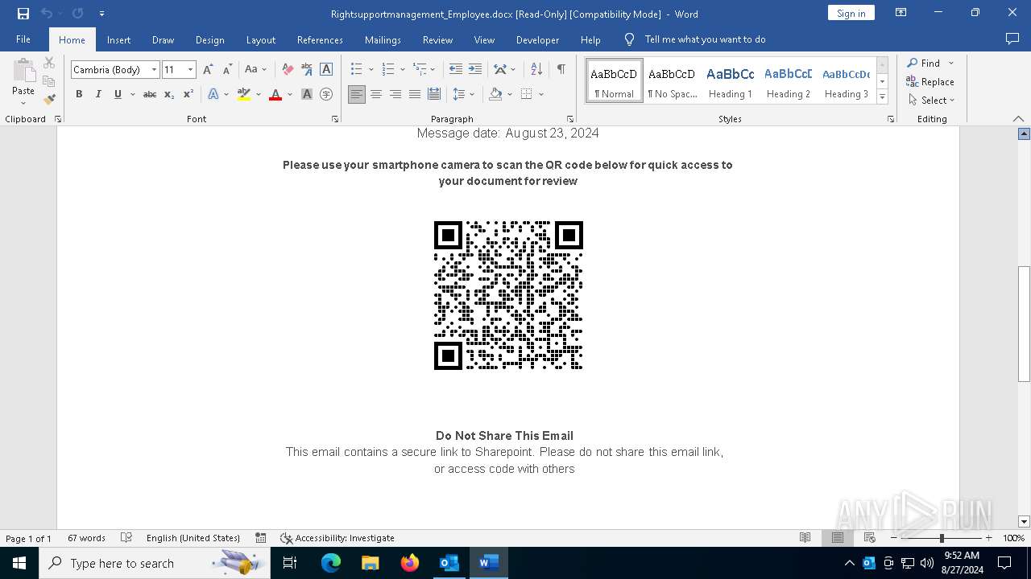Apply superscript formatting
1031x579 pixels.
[x=188, y=94]
